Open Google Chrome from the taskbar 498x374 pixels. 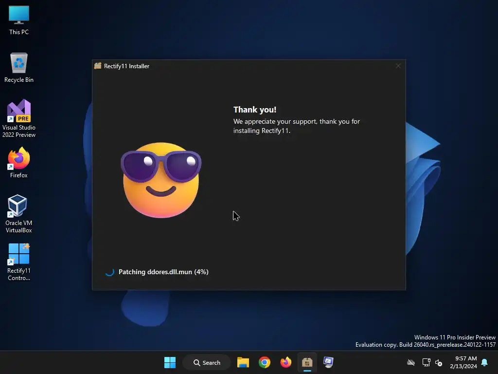click(x=264, y=362)
